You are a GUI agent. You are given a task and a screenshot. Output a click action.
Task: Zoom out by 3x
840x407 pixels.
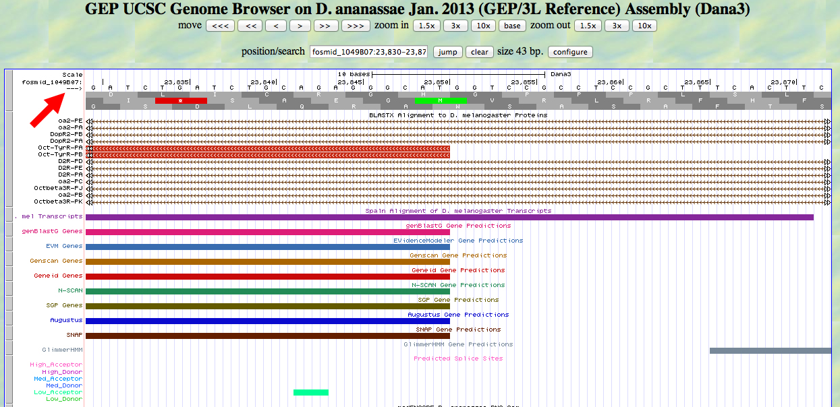pos(617,26)
